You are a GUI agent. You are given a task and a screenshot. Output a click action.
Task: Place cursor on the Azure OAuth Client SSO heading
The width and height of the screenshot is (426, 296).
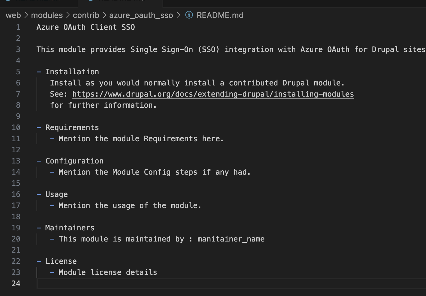pos(86,27)
